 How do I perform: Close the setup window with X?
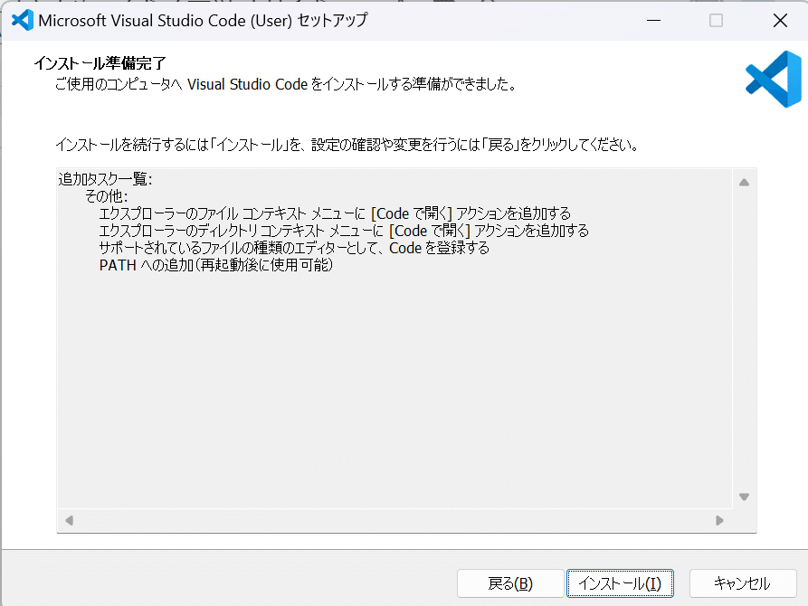coord(780,21)
